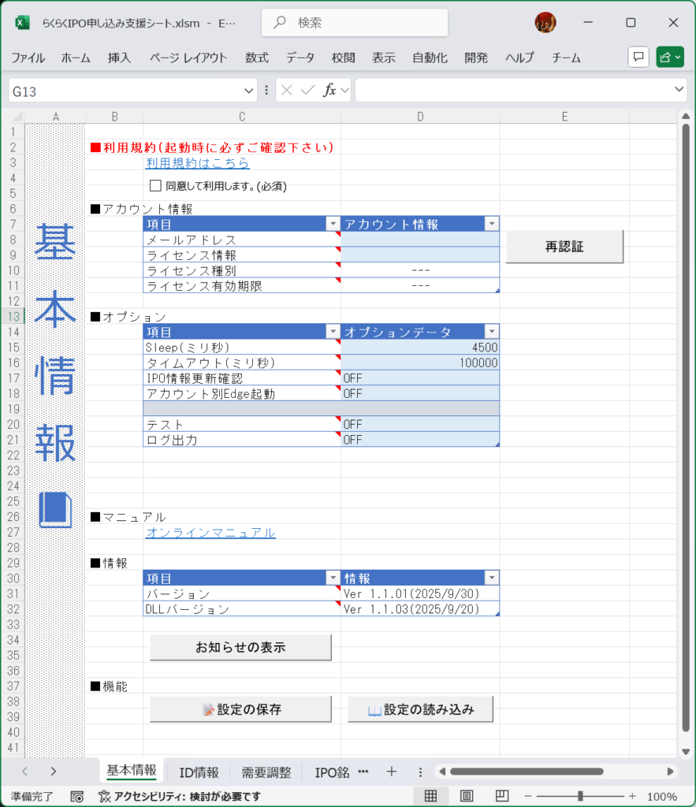Switch to the ID情報 sheet tab

199,772
